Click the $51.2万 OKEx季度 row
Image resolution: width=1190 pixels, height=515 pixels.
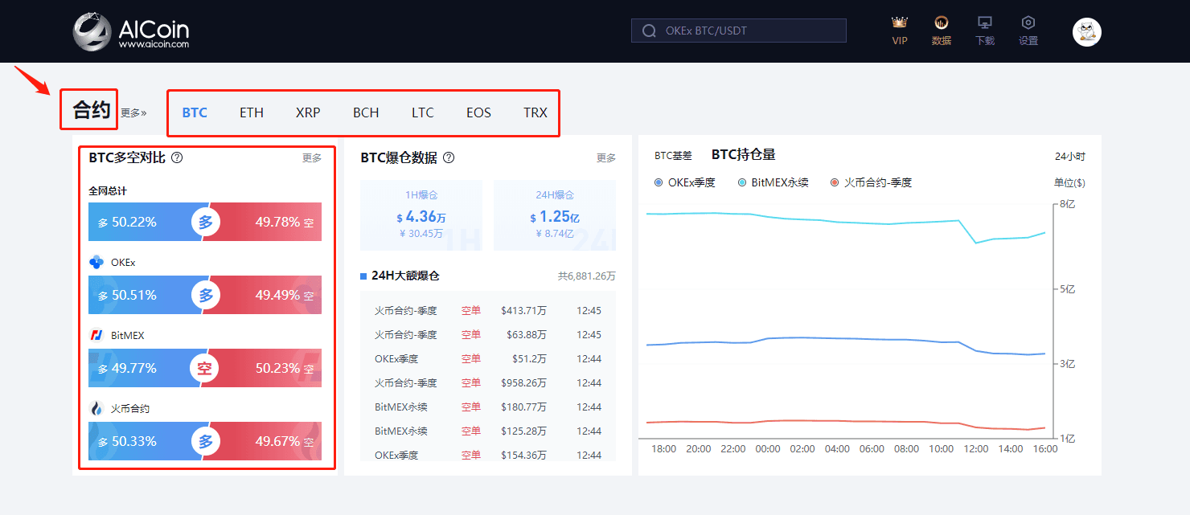pos(488,358)
